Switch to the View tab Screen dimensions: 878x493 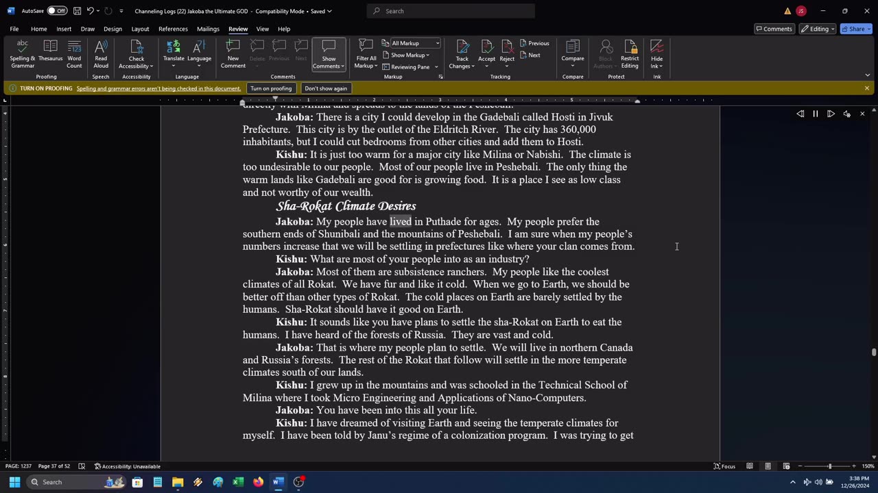click(262, 29)
